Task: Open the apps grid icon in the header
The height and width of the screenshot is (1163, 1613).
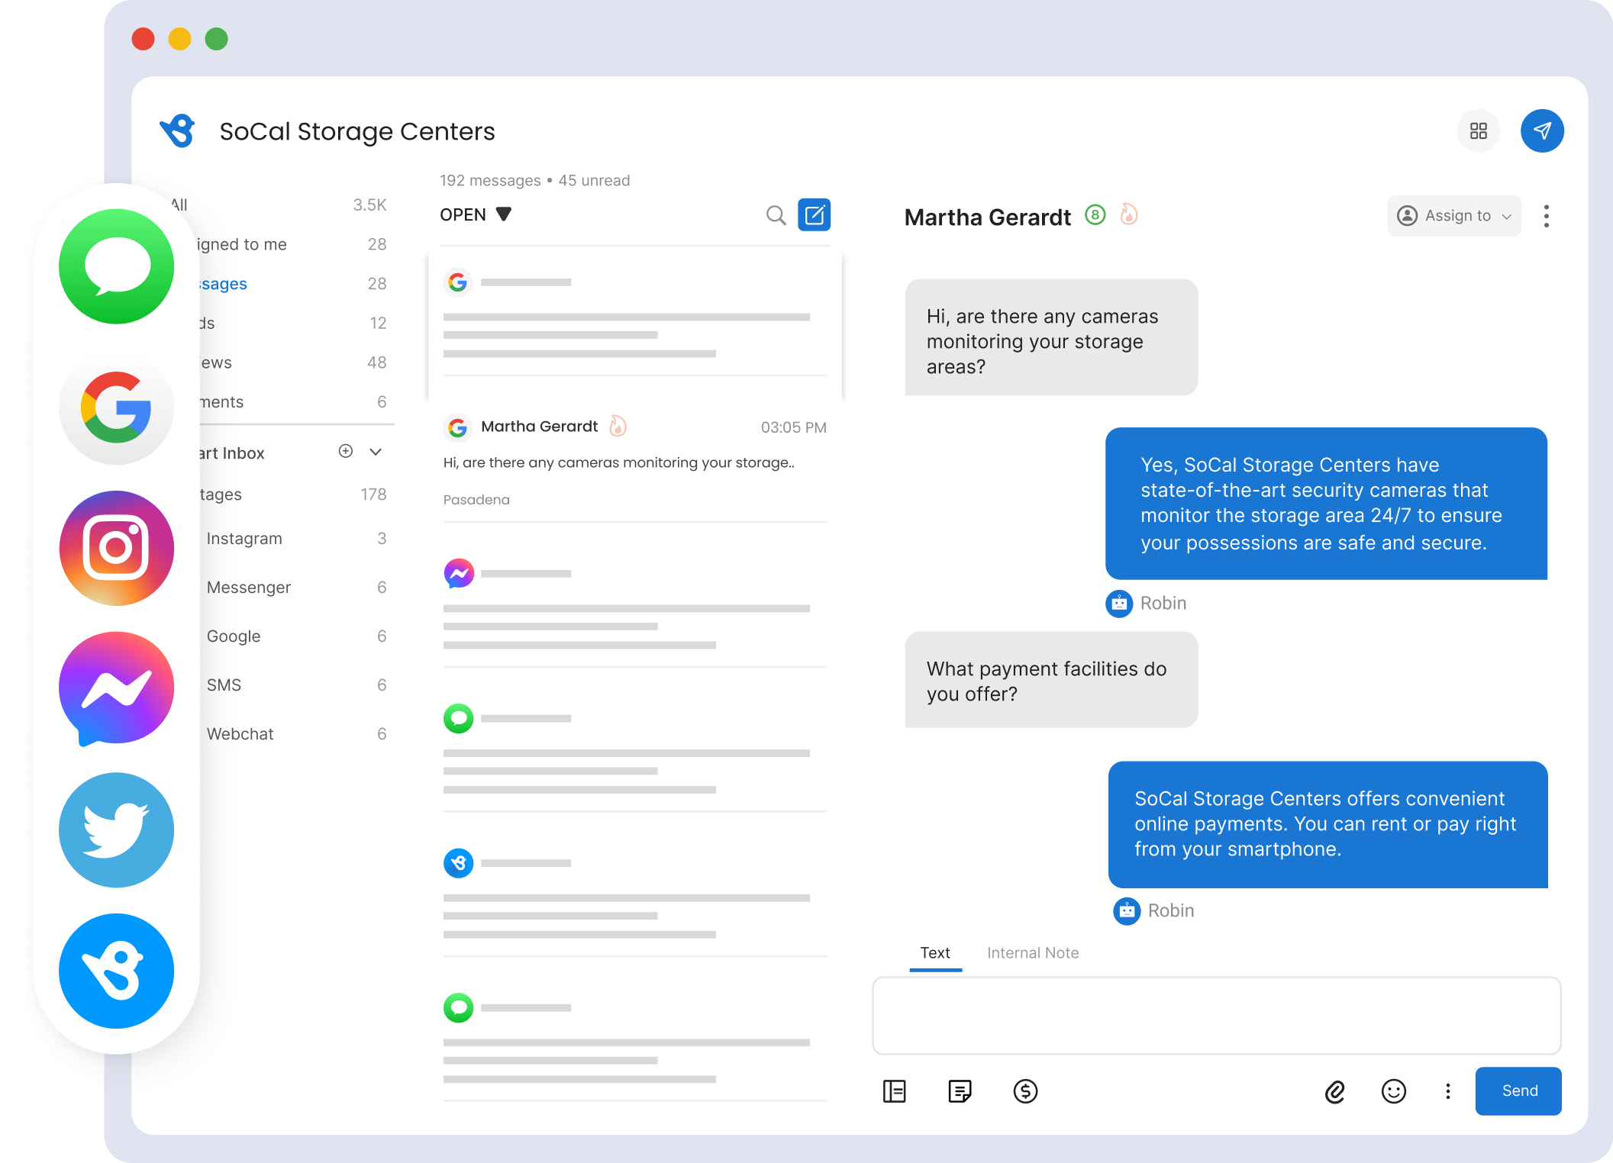Action: click(1478, 130)
